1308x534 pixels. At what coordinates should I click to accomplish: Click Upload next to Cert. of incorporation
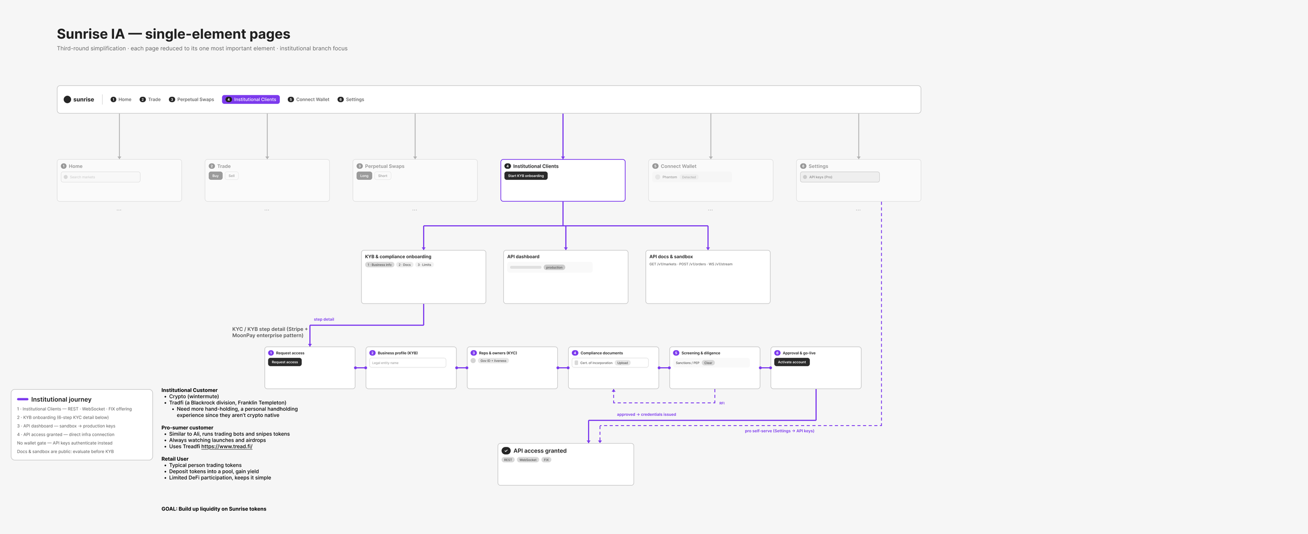pos(622,363)
